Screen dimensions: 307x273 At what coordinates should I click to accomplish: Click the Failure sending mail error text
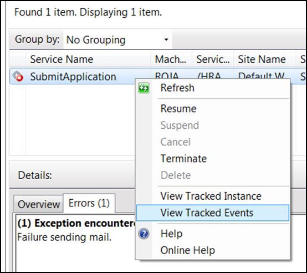[64, 237]
